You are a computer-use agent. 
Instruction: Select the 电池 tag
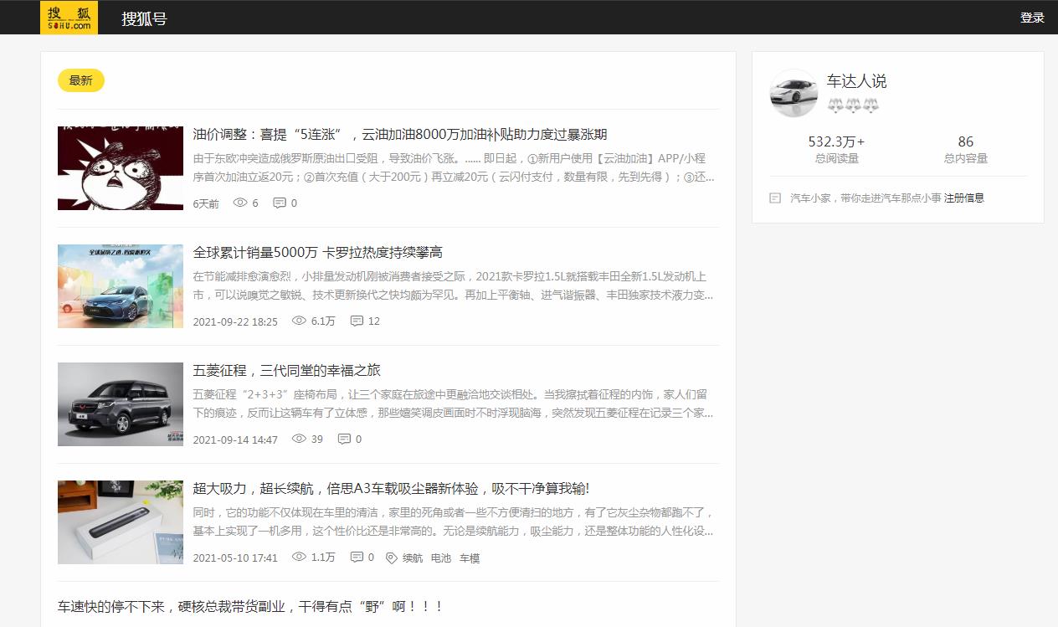[x=441, y=558]
